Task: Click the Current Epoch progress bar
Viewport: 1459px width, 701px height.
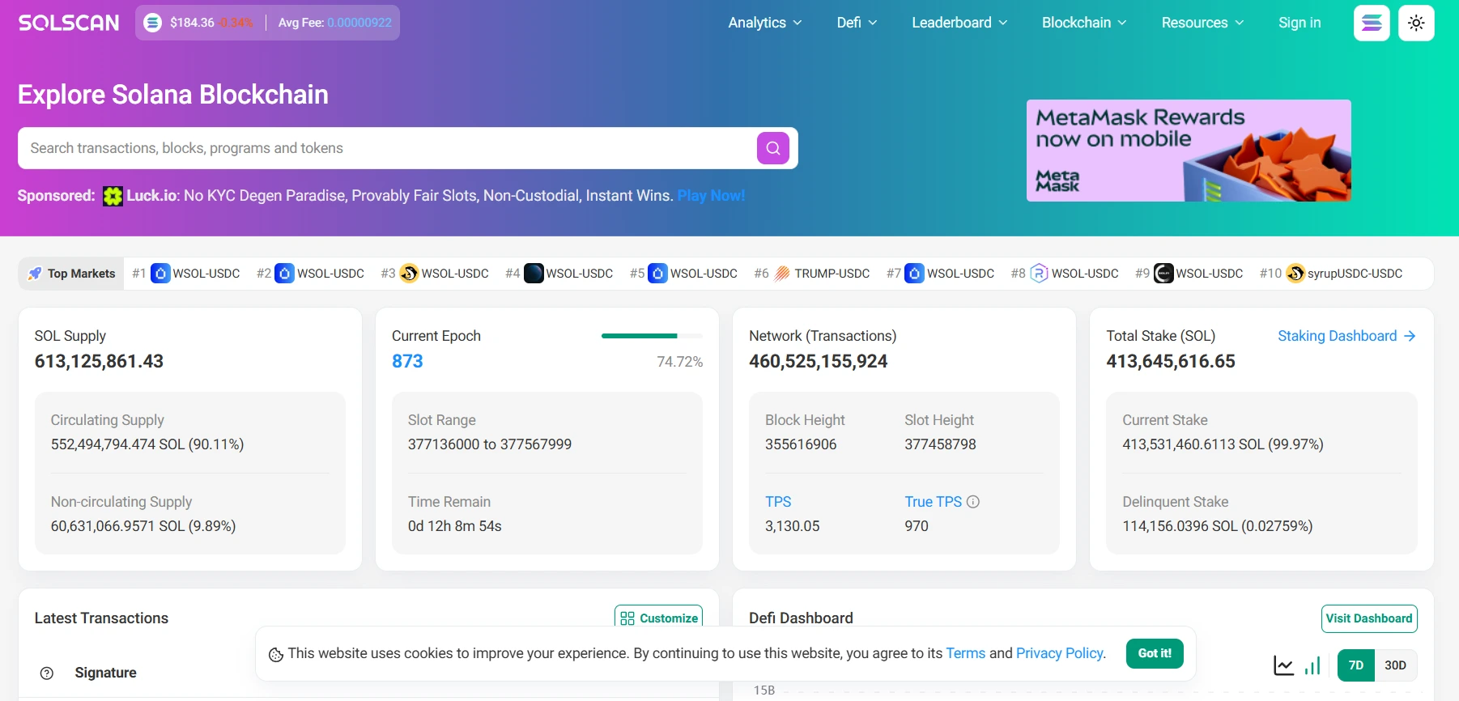Action: 652,336
